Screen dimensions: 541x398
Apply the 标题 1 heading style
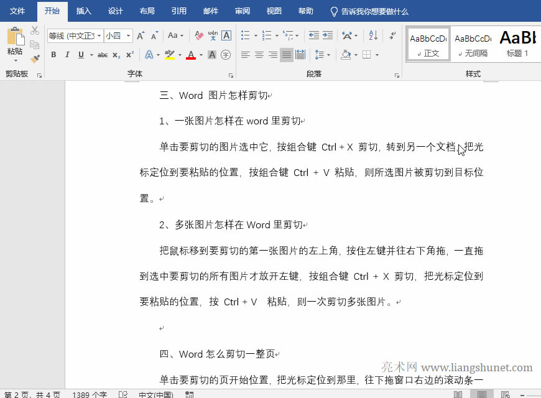517,44
